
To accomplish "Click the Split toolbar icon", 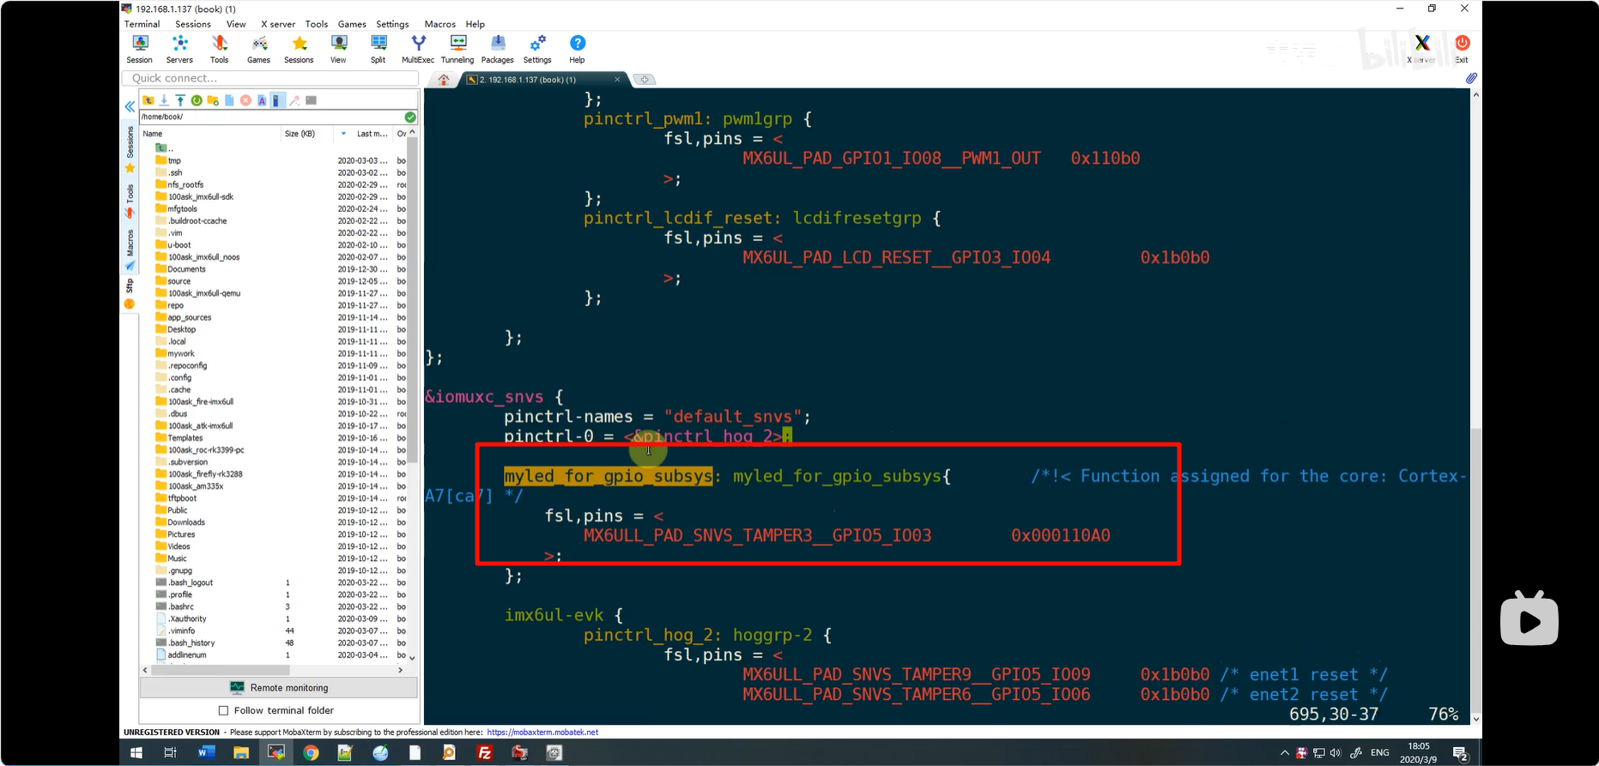I will point(379,49).
